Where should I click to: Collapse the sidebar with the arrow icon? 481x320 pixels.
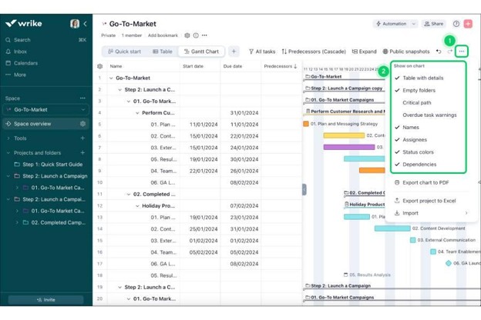86,24
